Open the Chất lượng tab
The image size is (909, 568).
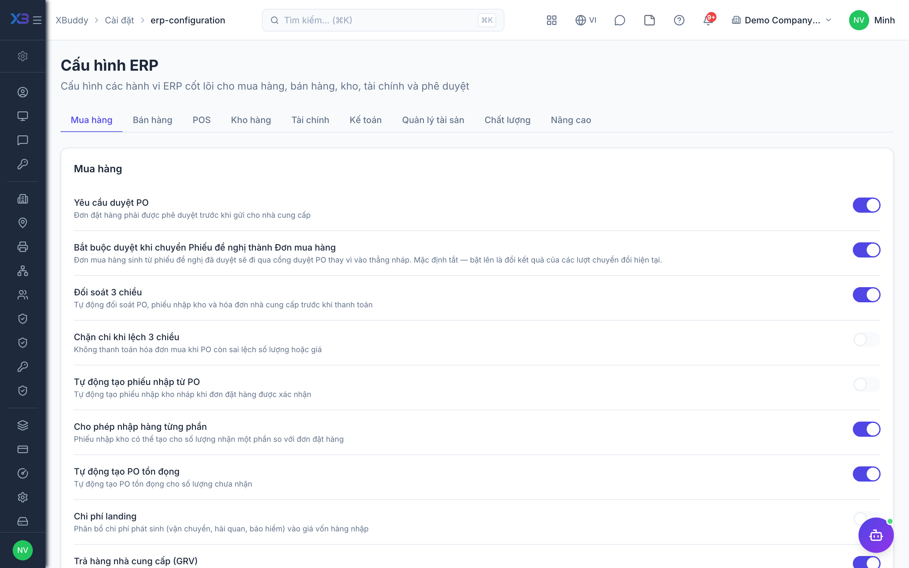point(508,120)
